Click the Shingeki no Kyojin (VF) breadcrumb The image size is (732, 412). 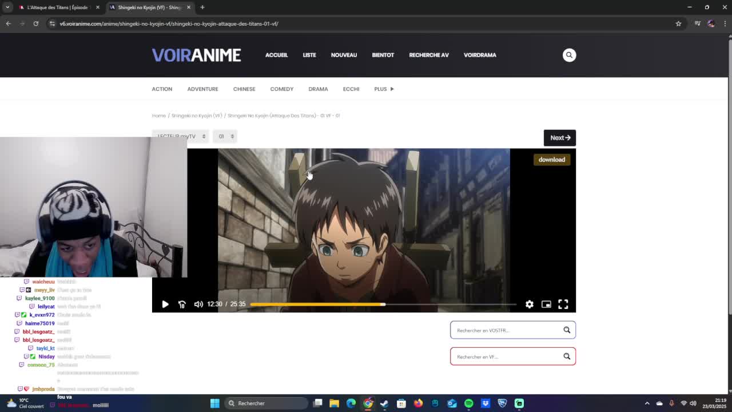click(197, 116)
